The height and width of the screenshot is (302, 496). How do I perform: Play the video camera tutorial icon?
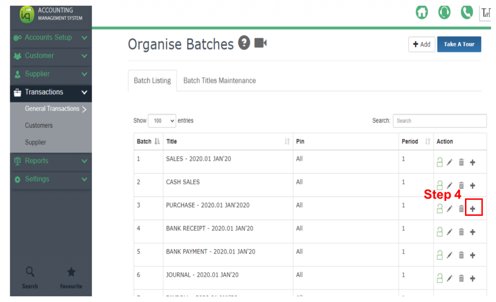point(261,44)
